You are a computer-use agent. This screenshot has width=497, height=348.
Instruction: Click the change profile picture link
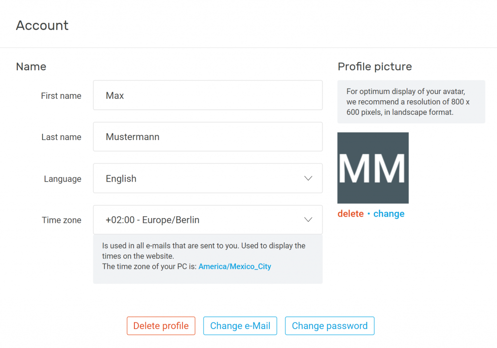(389, 214)
